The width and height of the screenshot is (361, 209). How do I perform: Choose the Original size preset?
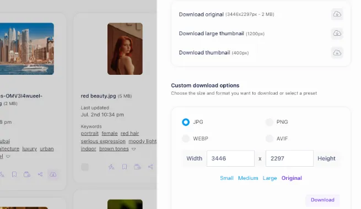pyautogui.click(x=292, y=178)
